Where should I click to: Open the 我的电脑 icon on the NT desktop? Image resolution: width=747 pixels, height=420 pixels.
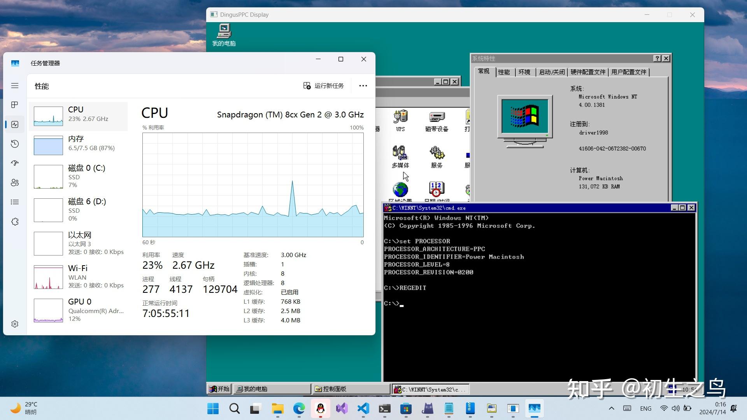[x=223, y=34]
